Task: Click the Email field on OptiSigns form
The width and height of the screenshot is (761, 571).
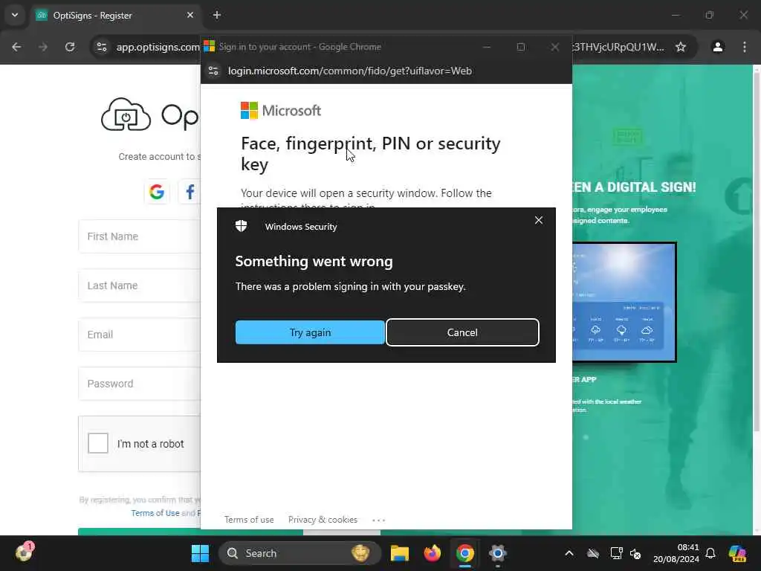Action: point(139,335)
